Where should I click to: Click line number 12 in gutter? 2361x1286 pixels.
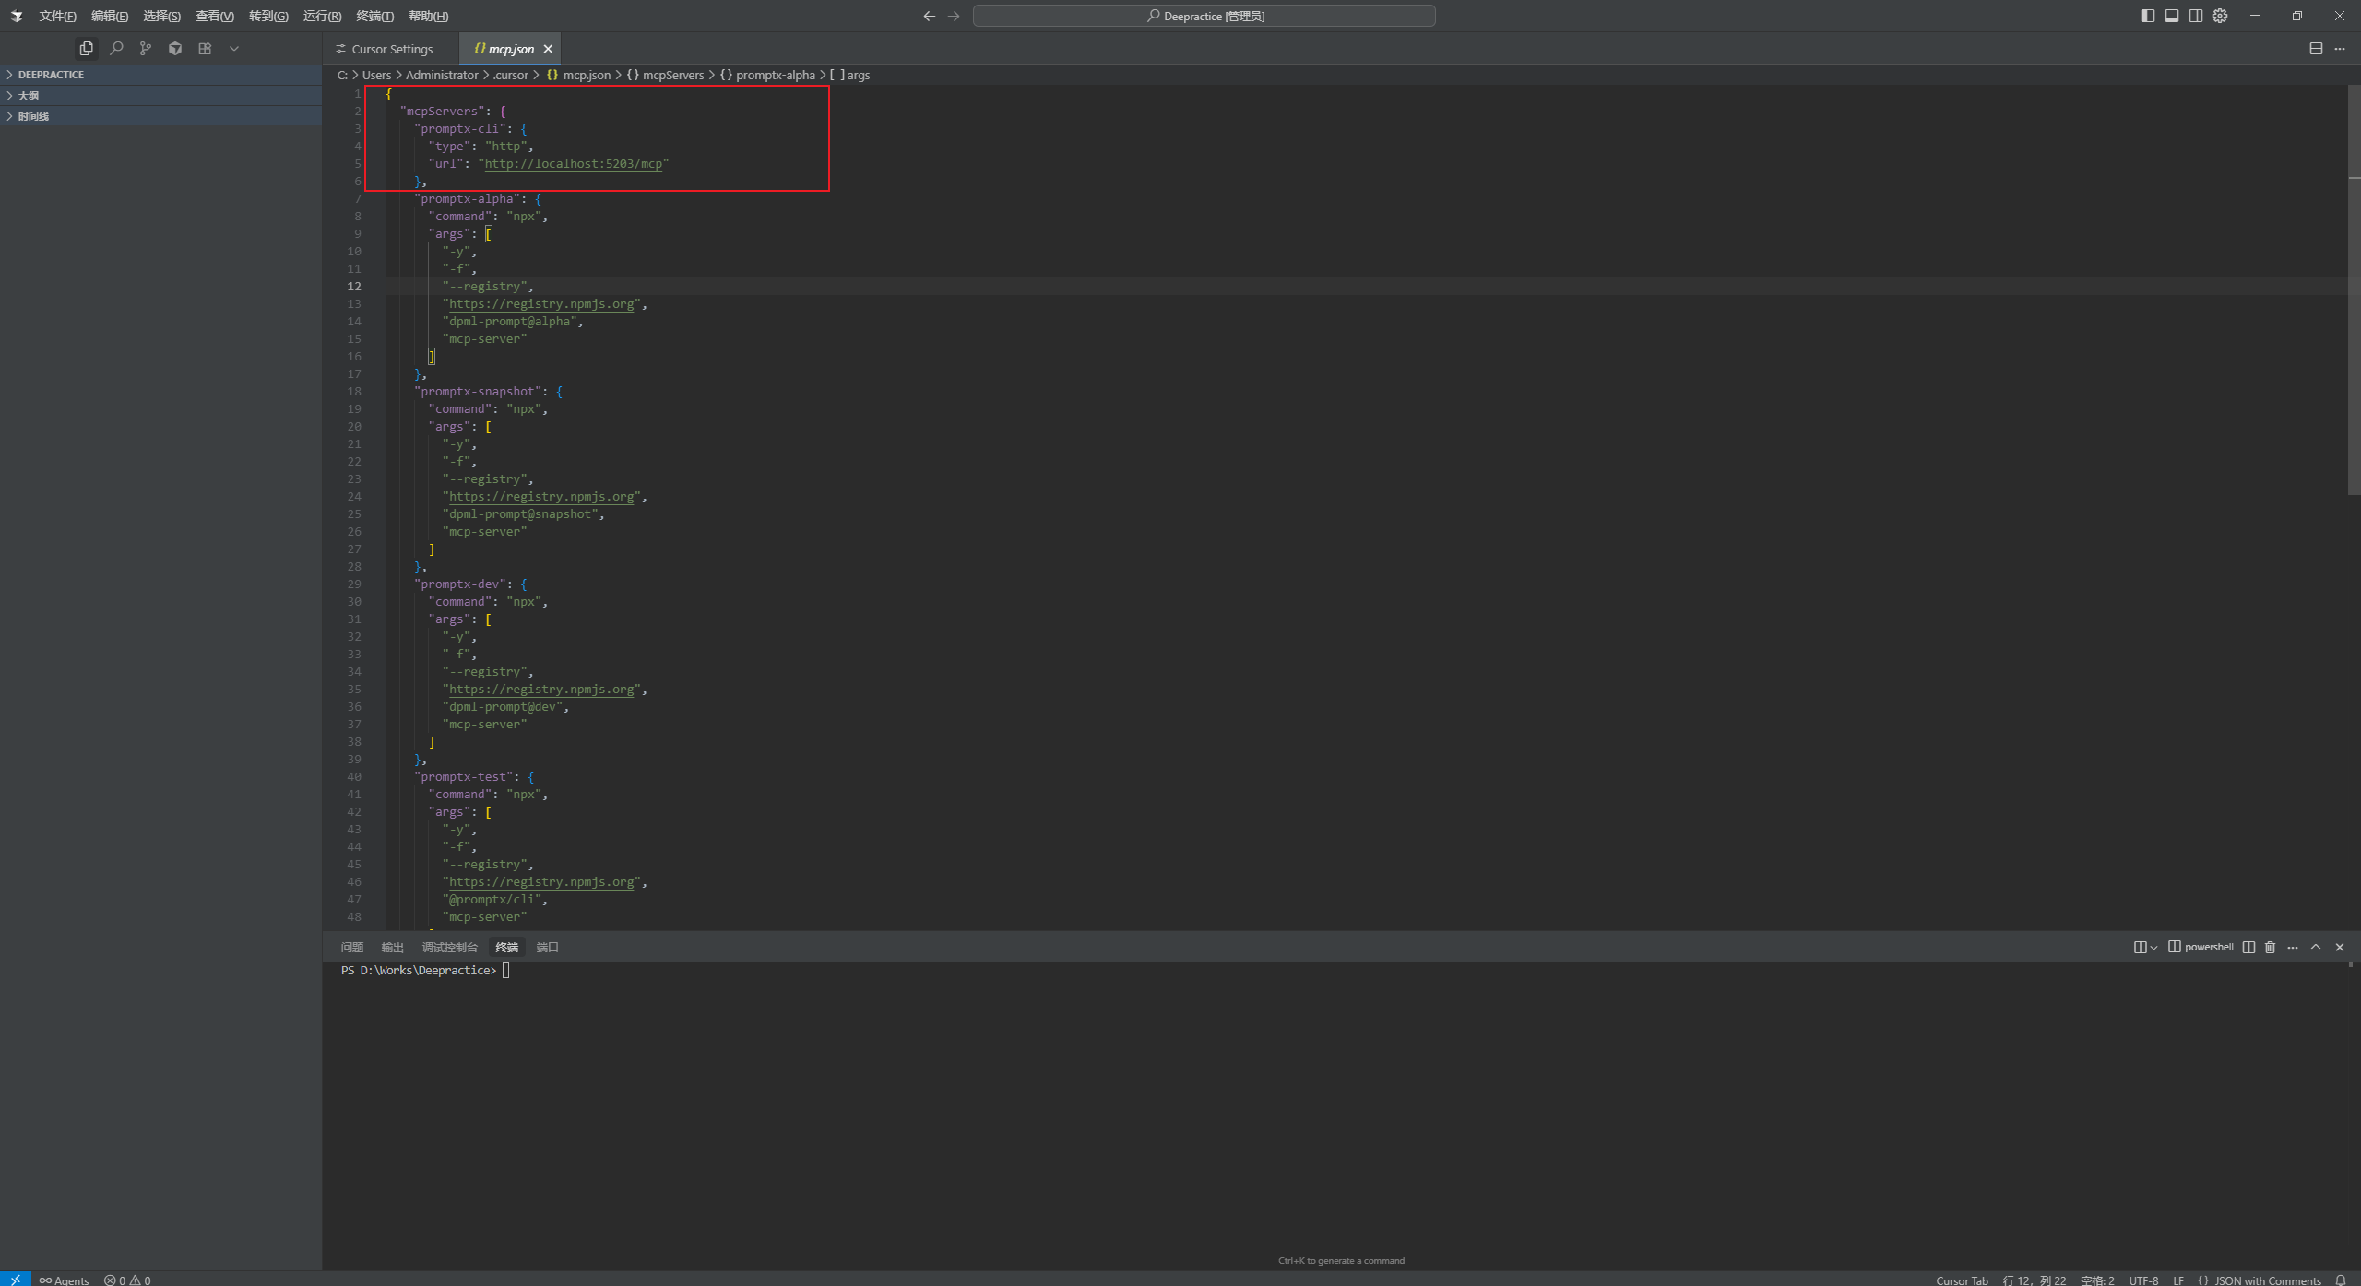point(354,287)
